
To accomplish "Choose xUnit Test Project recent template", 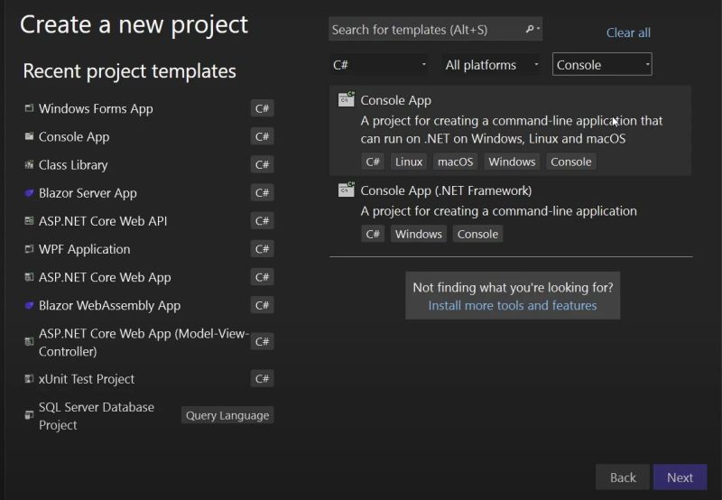I will pyautogui.click(x=149, y=379).
